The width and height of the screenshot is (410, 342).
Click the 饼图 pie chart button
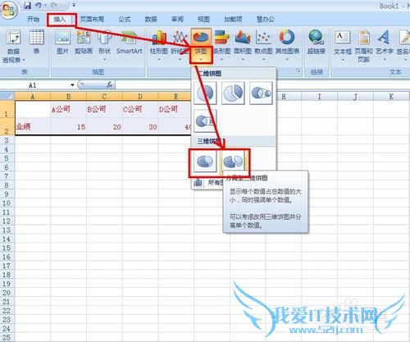tap(201, 45)
